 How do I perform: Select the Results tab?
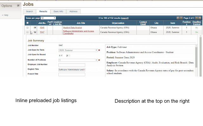tap(43, 11)
